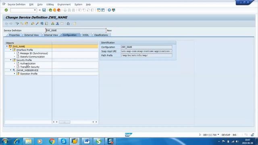Switch to the Properties tab
This screenshot has height=145, width=258.
tap(15, 35)
